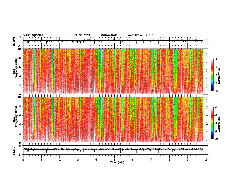
Task: Click the "10" tick on the time axis
Action: coord(206,160)
